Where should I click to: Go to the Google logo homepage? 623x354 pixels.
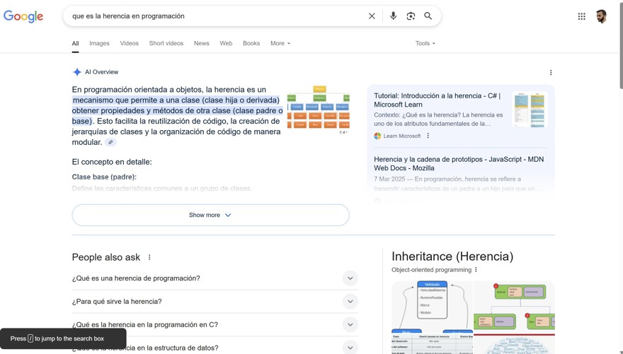pos(23,16)
